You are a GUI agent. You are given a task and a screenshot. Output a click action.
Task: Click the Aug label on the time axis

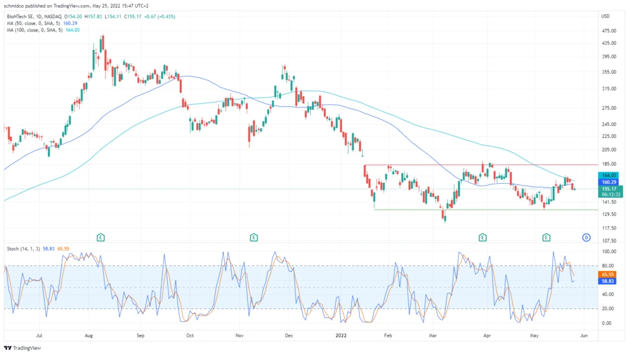pos(89,335)
